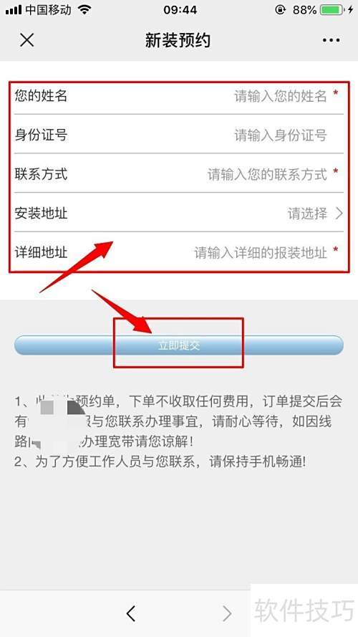Open the three-dot more options menu

(x=332, y=40)
